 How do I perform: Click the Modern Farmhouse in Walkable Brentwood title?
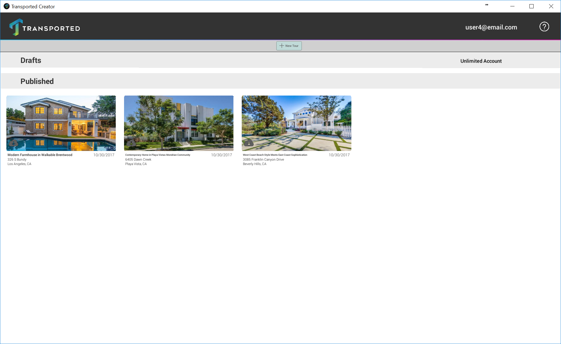pos(40,155)
